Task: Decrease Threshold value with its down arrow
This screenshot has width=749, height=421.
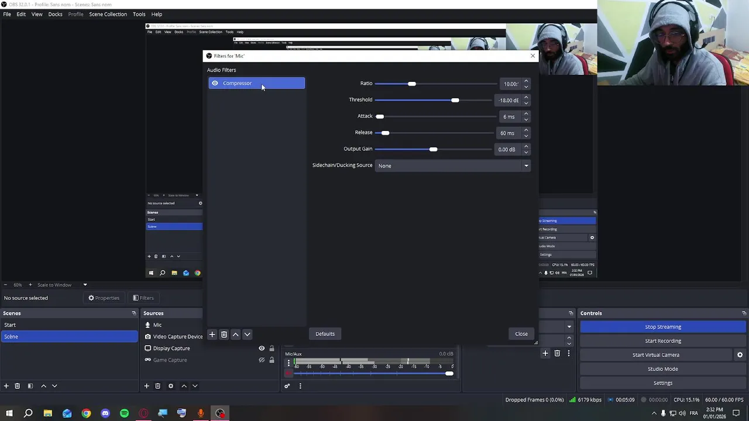Action: [x=526, y=103]
